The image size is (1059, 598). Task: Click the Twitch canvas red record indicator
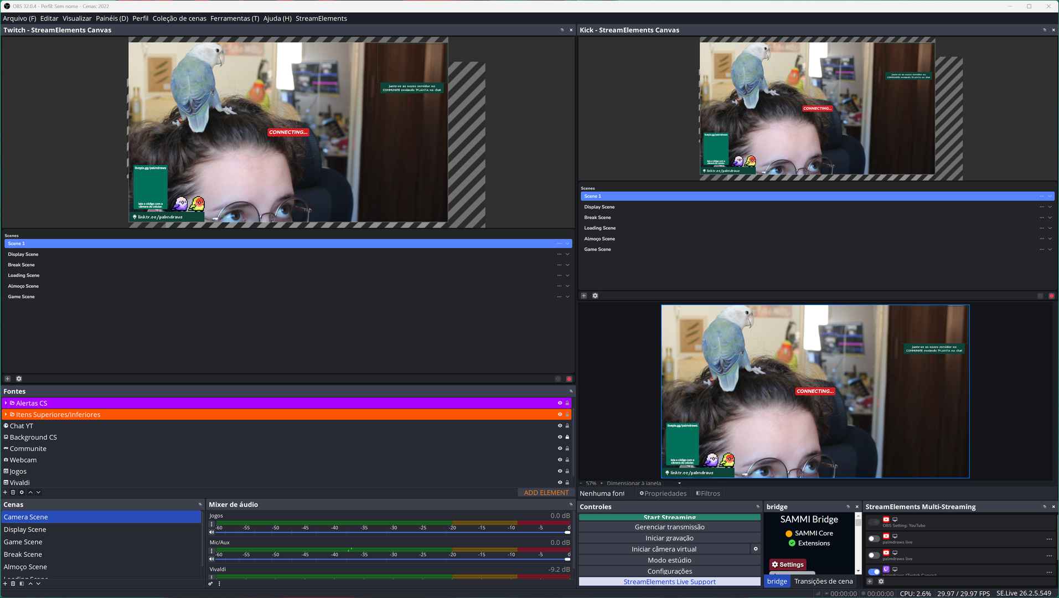[x=569, y=379]
